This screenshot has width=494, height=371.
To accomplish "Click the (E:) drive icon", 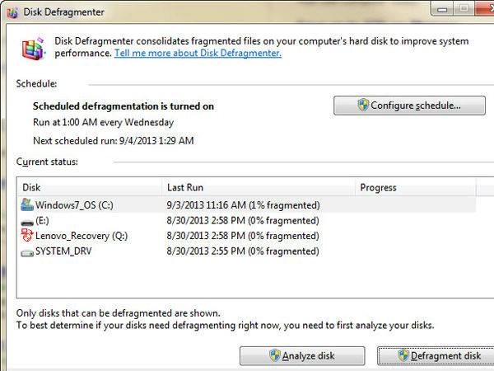I will [27, 221].
